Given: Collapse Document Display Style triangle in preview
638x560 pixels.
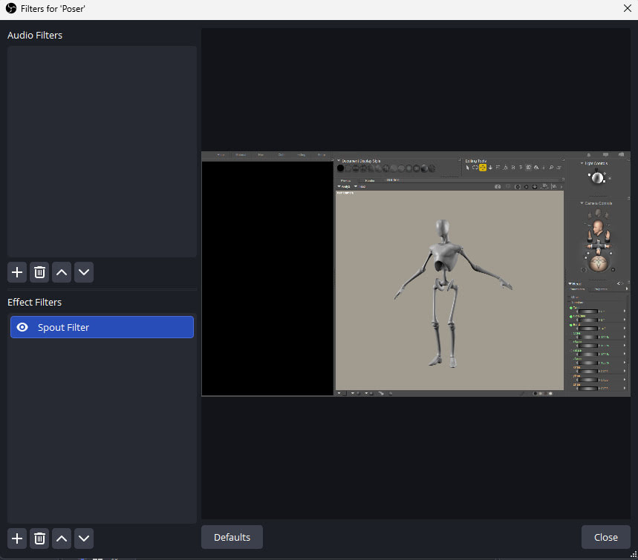Looking at the screenshot, I should (339, 160).
